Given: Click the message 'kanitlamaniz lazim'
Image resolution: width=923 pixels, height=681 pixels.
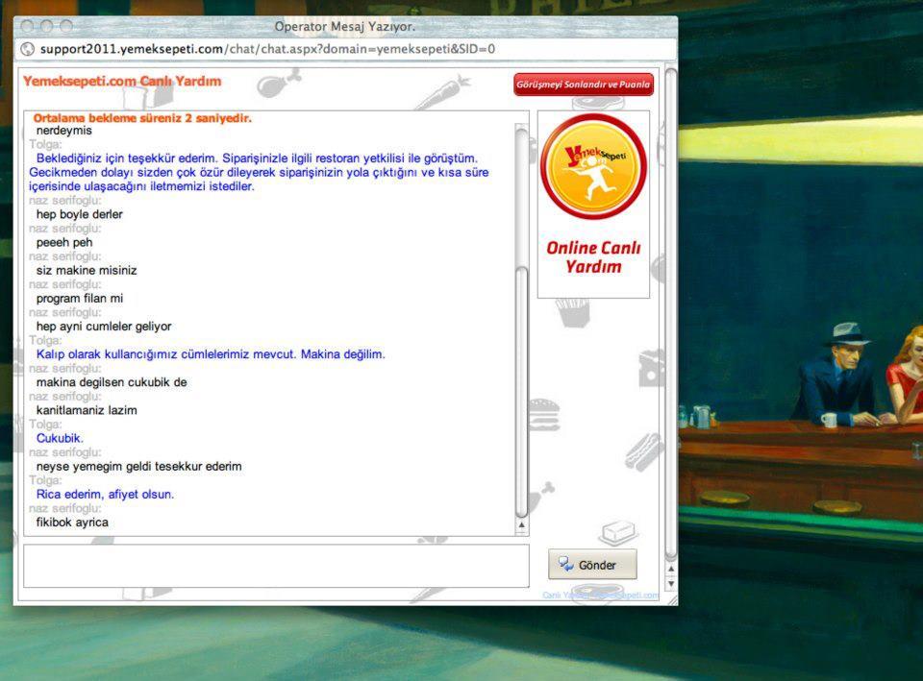Looking at the screenshot, I should [87, 410].
